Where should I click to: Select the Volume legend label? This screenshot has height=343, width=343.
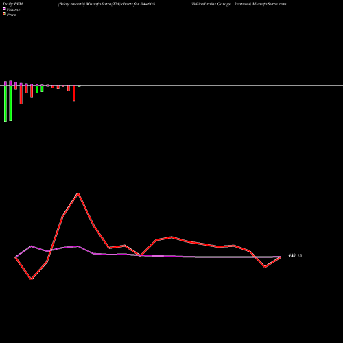[13, 10]
